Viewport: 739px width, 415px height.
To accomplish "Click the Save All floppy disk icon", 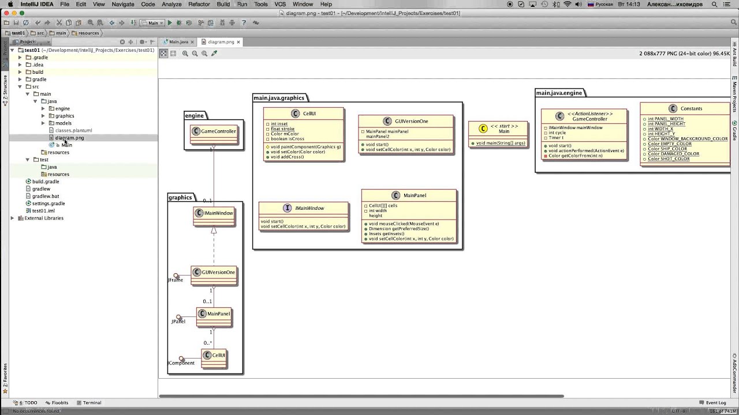I will pos(17,23).
